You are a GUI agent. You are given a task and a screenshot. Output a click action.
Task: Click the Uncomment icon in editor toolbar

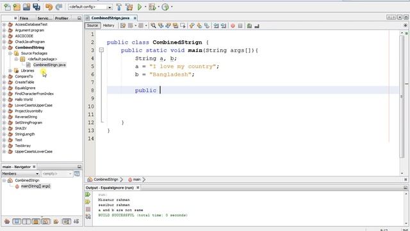tap(257, 26)
